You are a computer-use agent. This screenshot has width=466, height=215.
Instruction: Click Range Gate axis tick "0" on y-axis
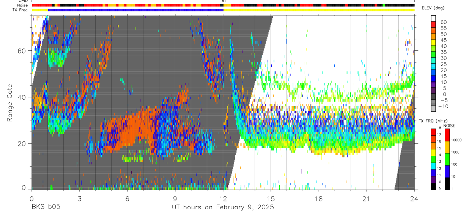click(x=24, y=188)
